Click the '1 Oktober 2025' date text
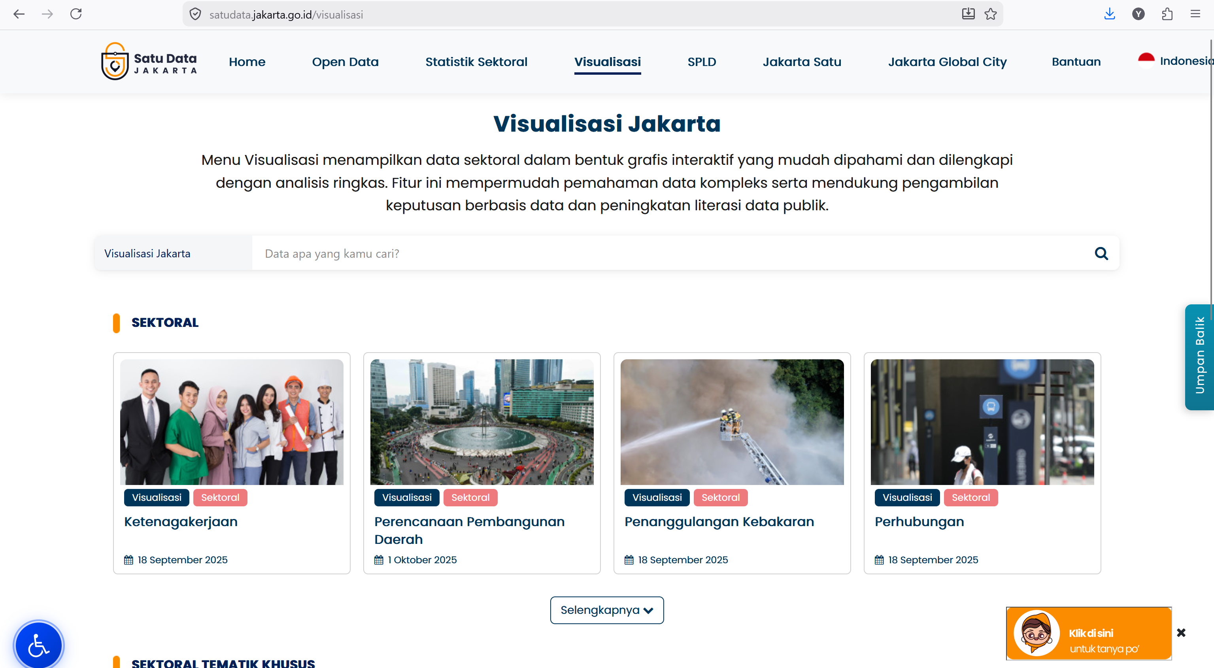This screenshot has width=1214, height=668. pyautogui.click(x=422, y=560)
